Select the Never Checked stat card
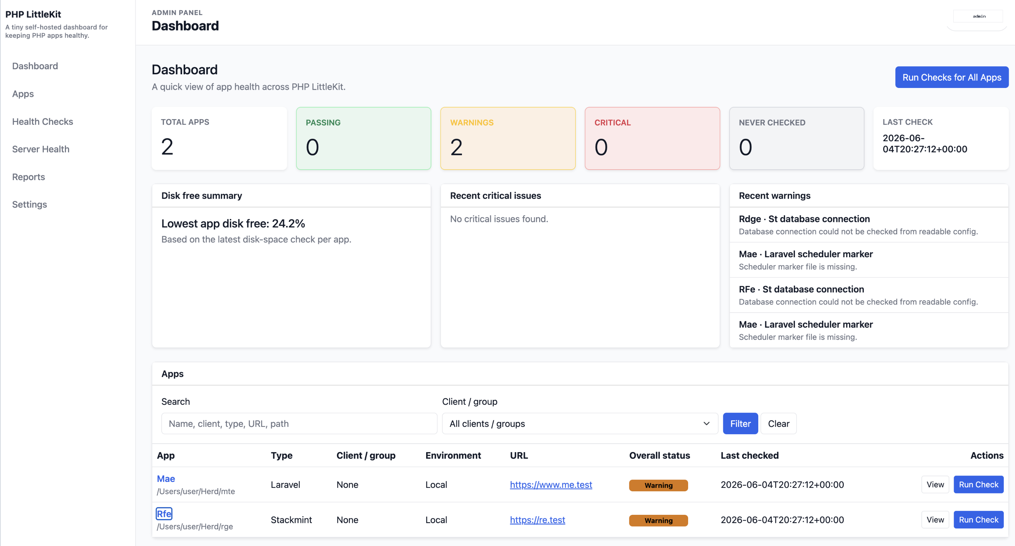Image resolution: width=1015 pixels, height=546 pixels. click(x=797, y=138)
